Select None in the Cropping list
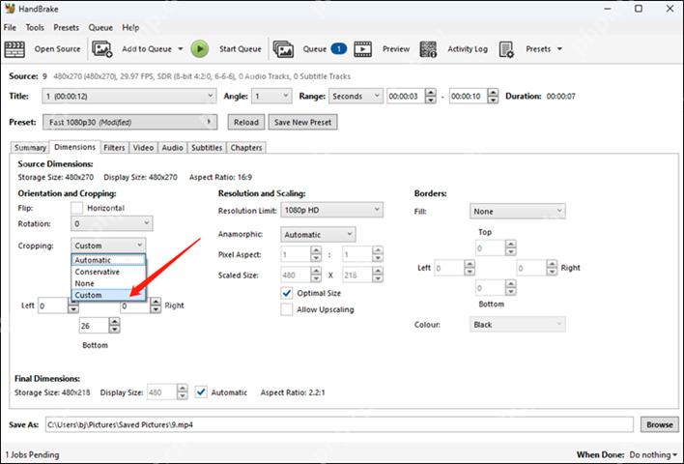Screen dimensions: 684x464 click(108, 283)
